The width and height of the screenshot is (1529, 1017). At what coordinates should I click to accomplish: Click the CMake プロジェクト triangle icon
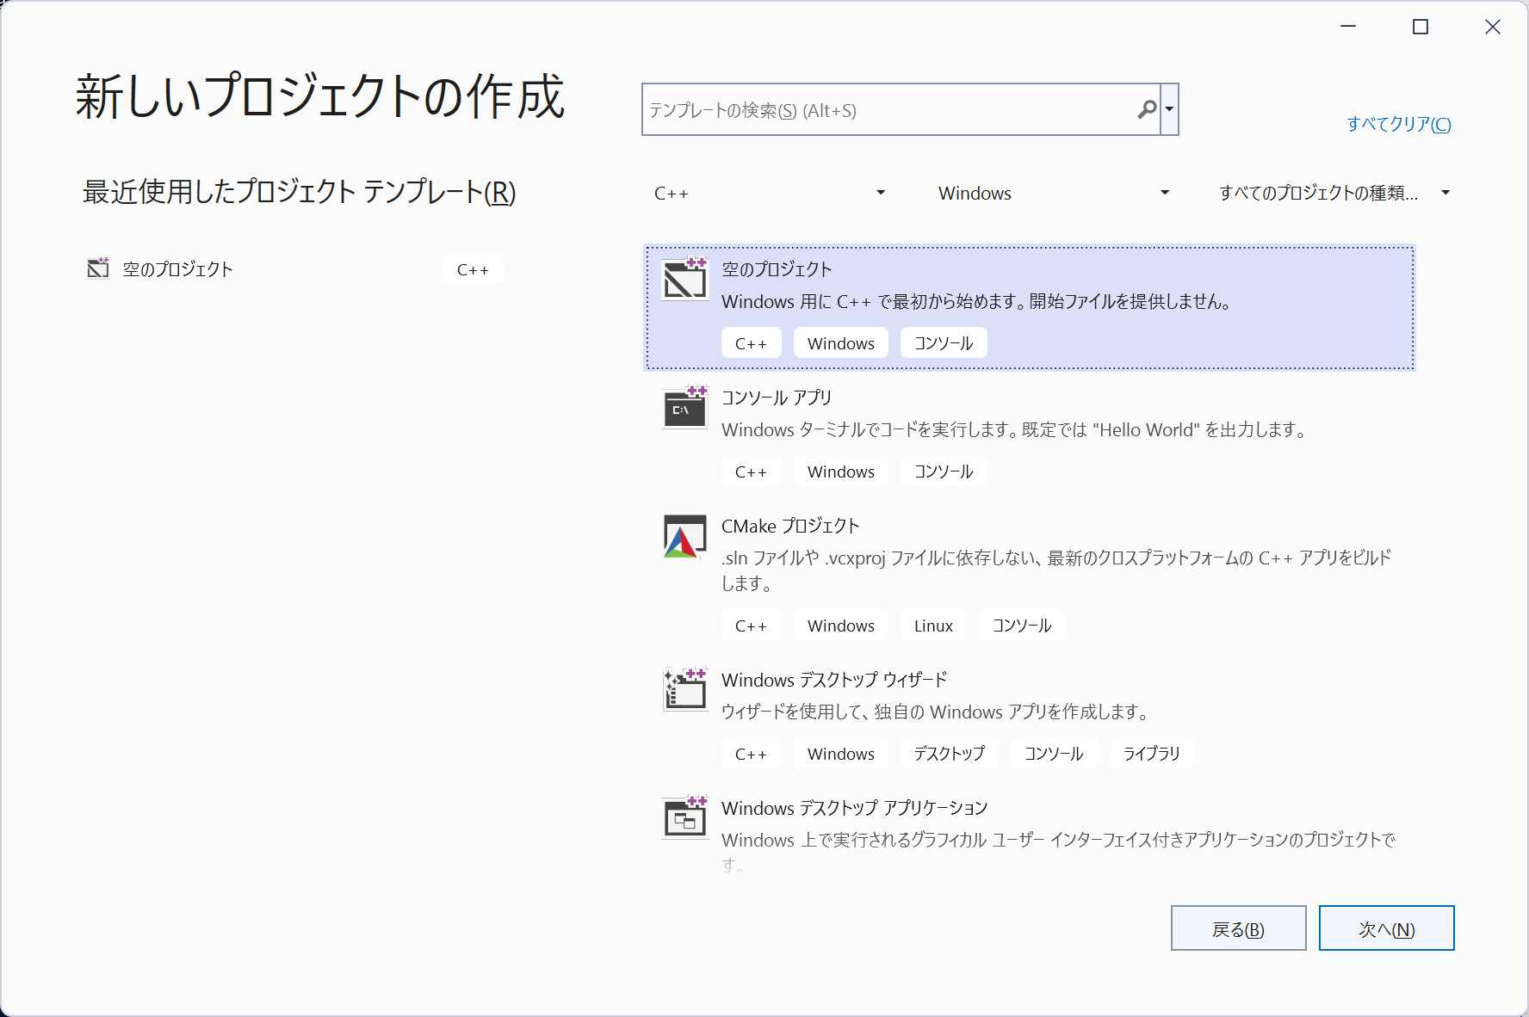pyautogui.click(x=684, y=536)
